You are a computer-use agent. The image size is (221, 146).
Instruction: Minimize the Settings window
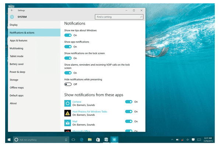click(x=126, y=10)
